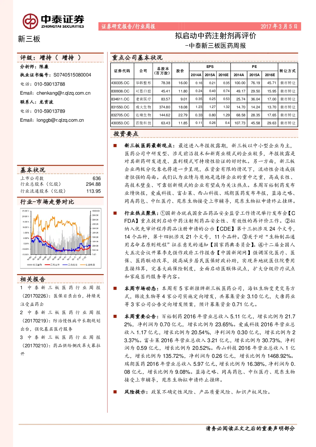Click the '重点公司基本状况' heading
Image resolution: width=316 pixels, height=447 pixels.
click(137, 58)
